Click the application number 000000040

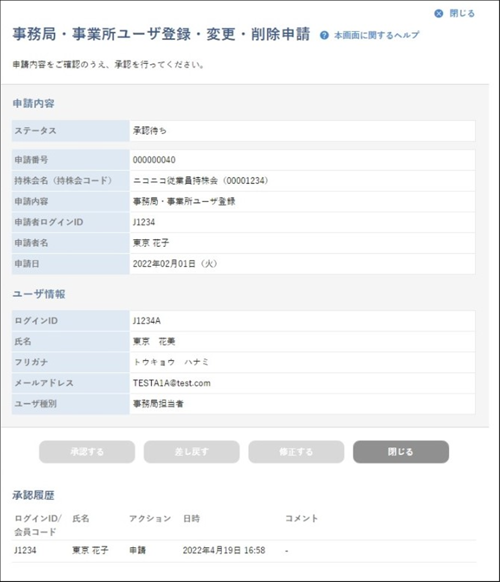coord(154,160)
